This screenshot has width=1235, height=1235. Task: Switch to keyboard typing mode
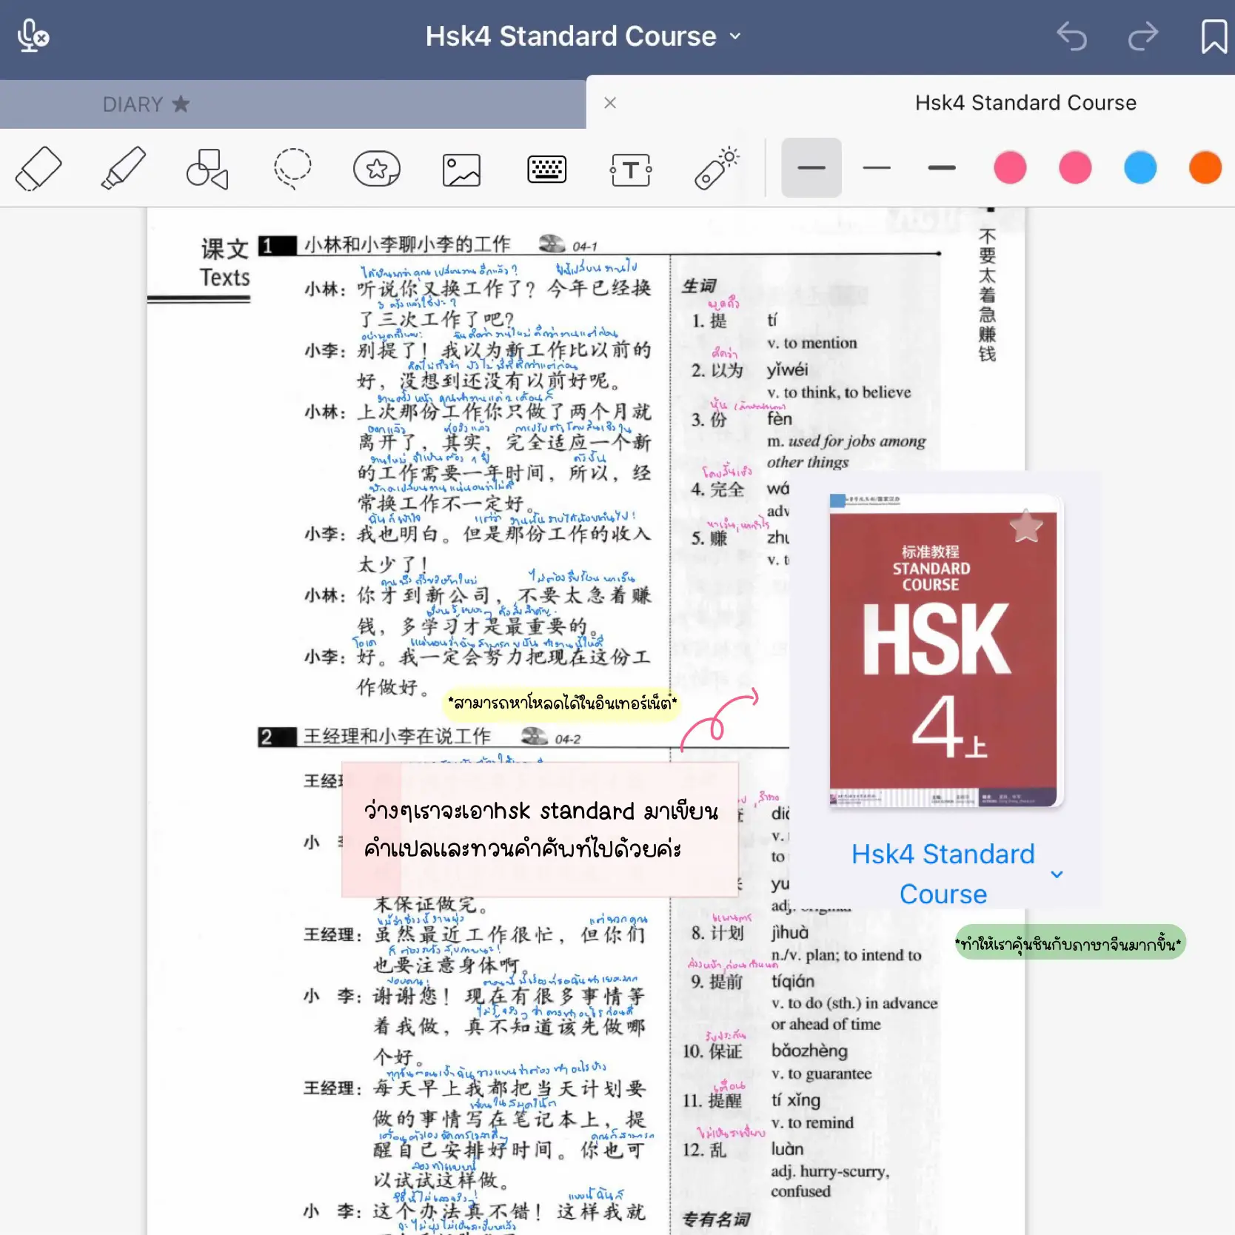pos(546,168)
